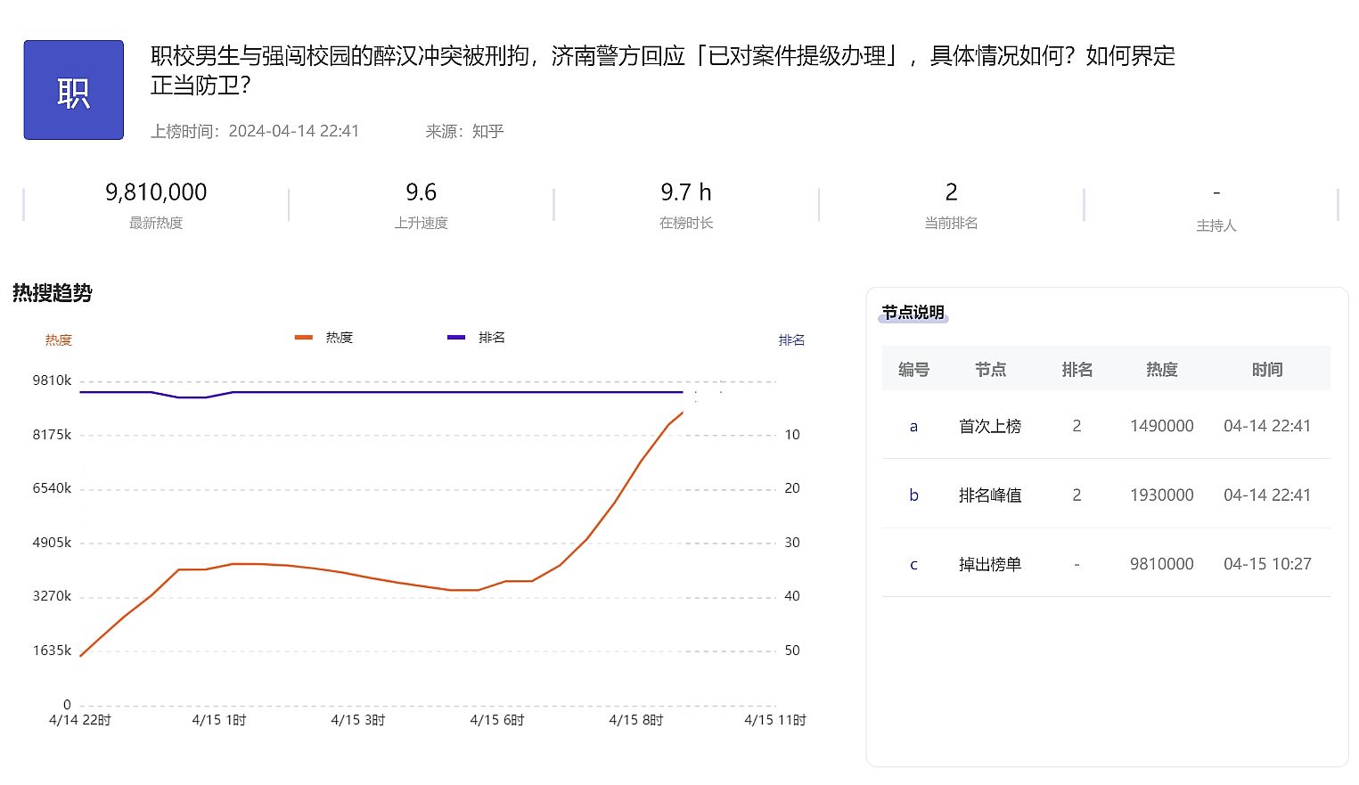Image resolution: width=1359 pixels, height=785 pixels.
Task: Click the 04-15 10:27 time cell
Action: pos(1267,564)
